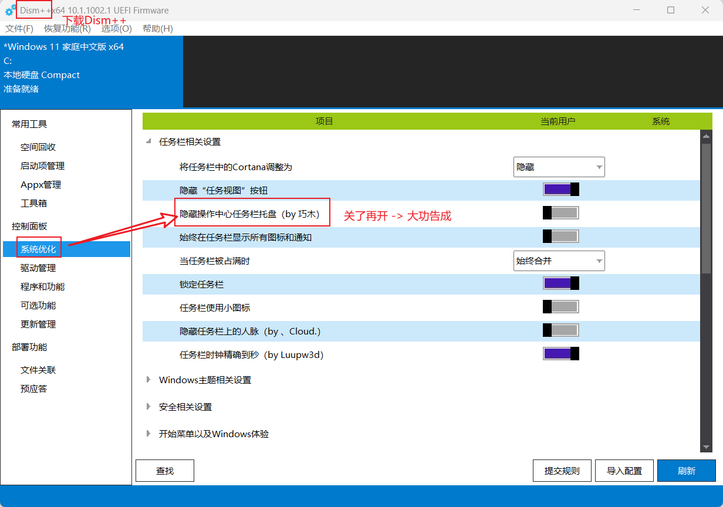Click 控制面板 group heading

click(29, 226)
